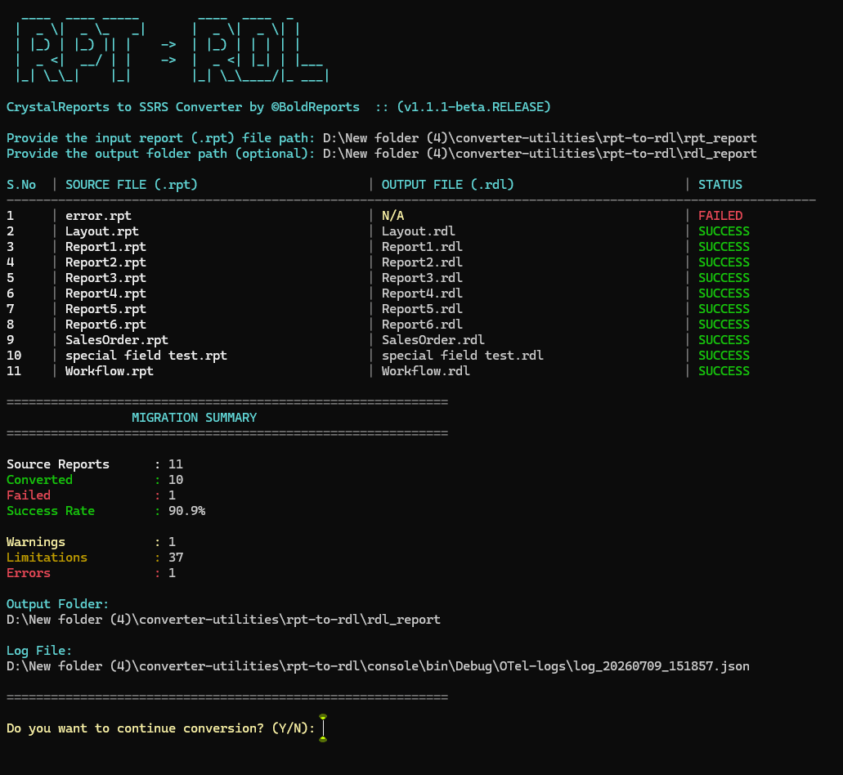Click the MIGRATION SUMMARY heading
Viewport: 843px width, 775px height.
pos(194,418)
